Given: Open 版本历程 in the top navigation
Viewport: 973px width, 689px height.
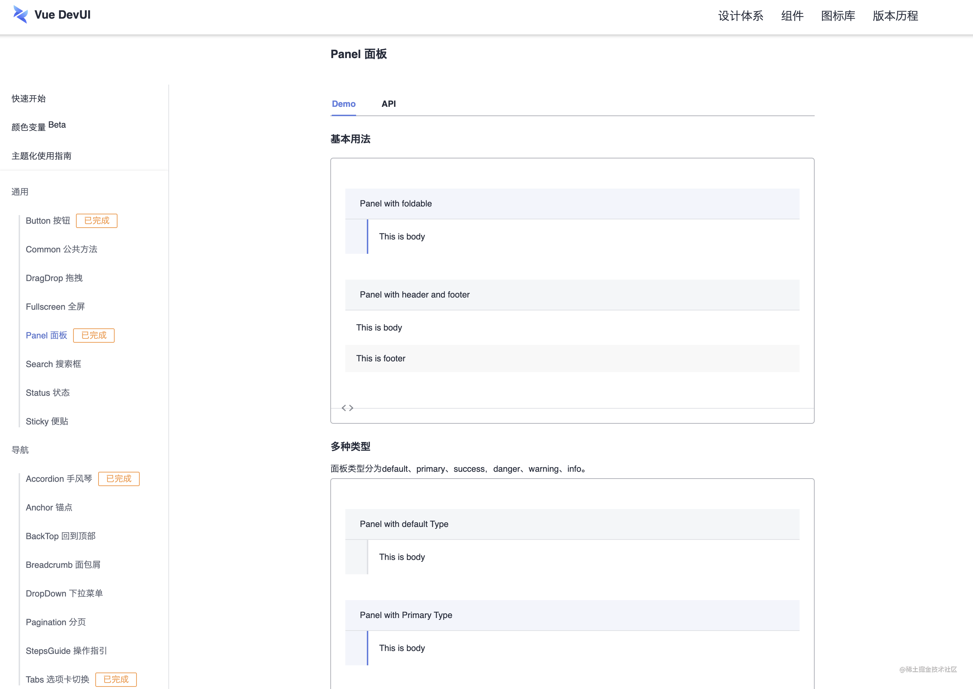Looking at the screenshot, I should (x=895, y=16).
